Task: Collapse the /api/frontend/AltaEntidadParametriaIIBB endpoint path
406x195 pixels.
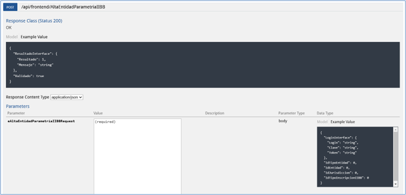Action: (x=63, y=7)
